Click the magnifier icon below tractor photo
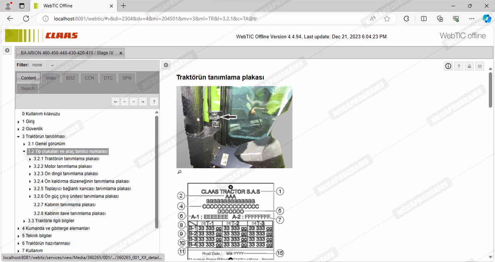 pyautogui.click(x=179, y=172)
